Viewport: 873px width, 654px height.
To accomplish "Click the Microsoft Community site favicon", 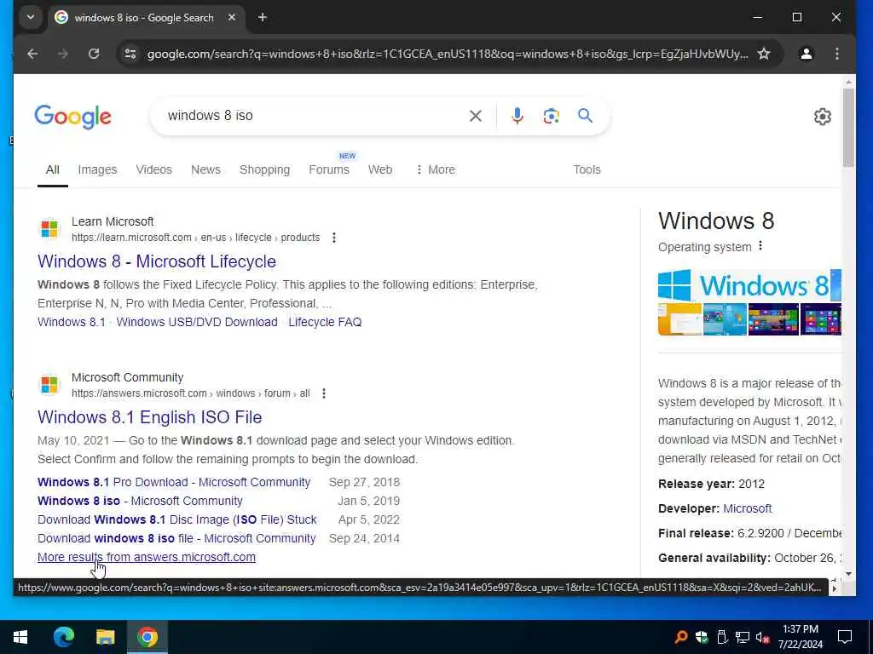I will [49, 384].
